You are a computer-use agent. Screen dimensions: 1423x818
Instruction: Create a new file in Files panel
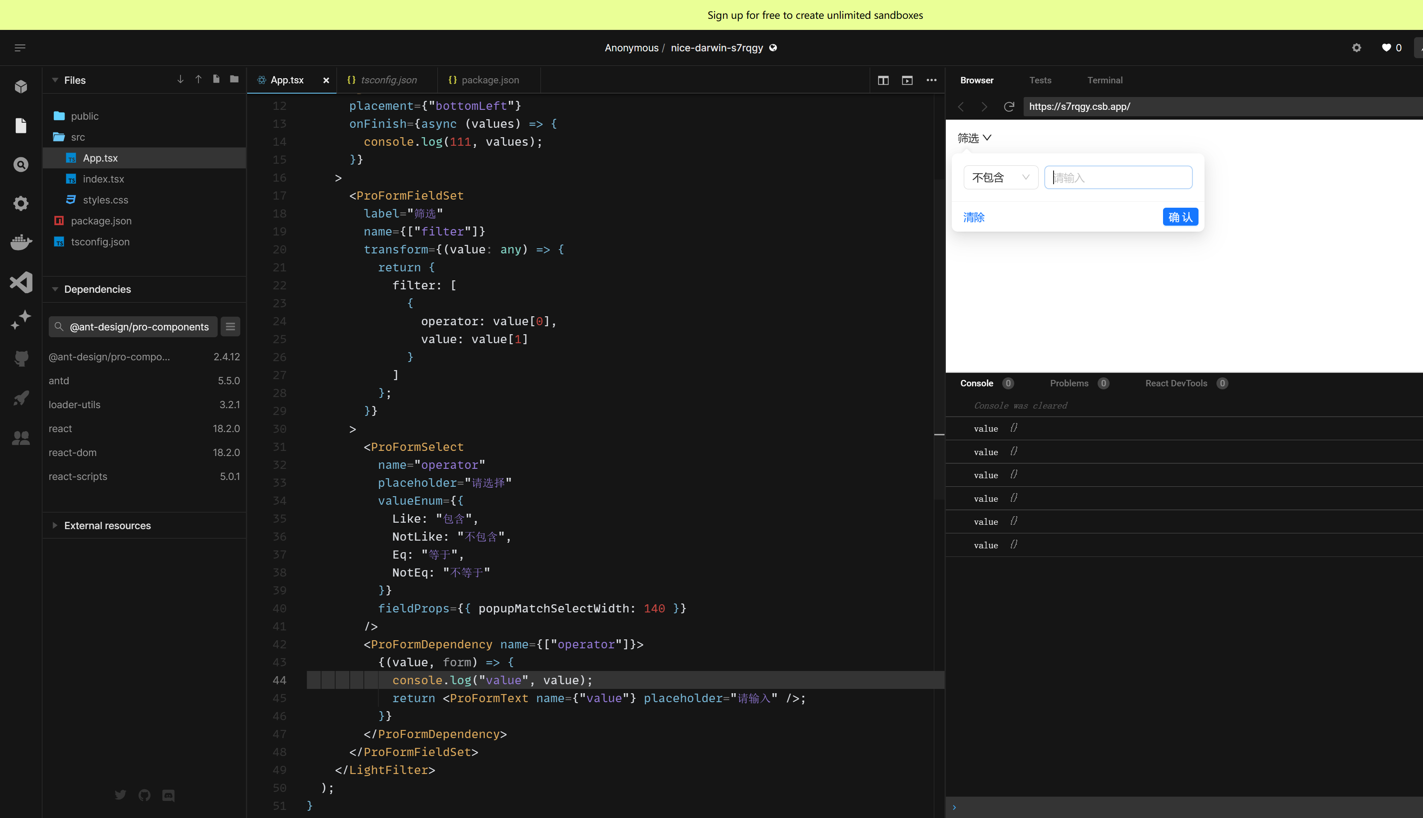216,79
